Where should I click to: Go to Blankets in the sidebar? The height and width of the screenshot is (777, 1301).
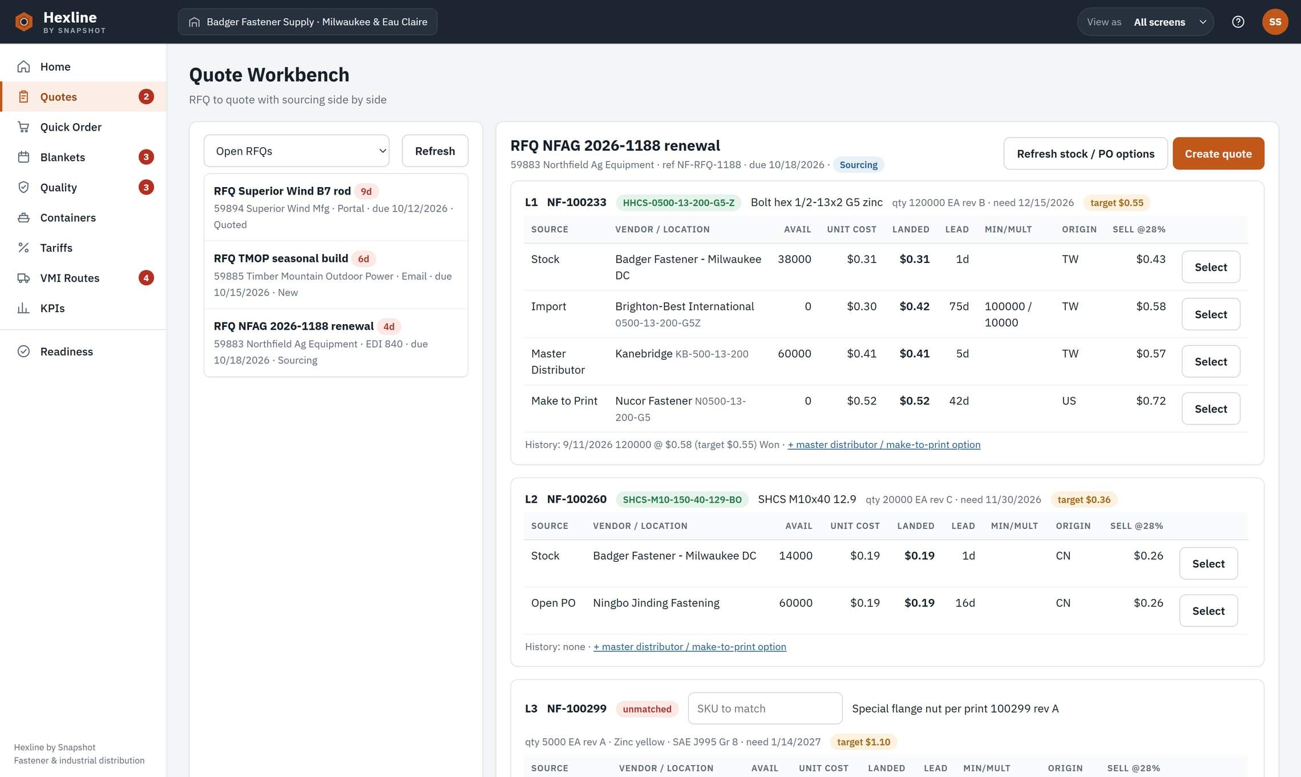[83, 157]
